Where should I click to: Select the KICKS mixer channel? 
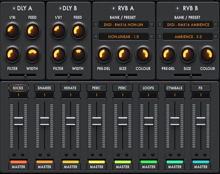coord(18,88)
